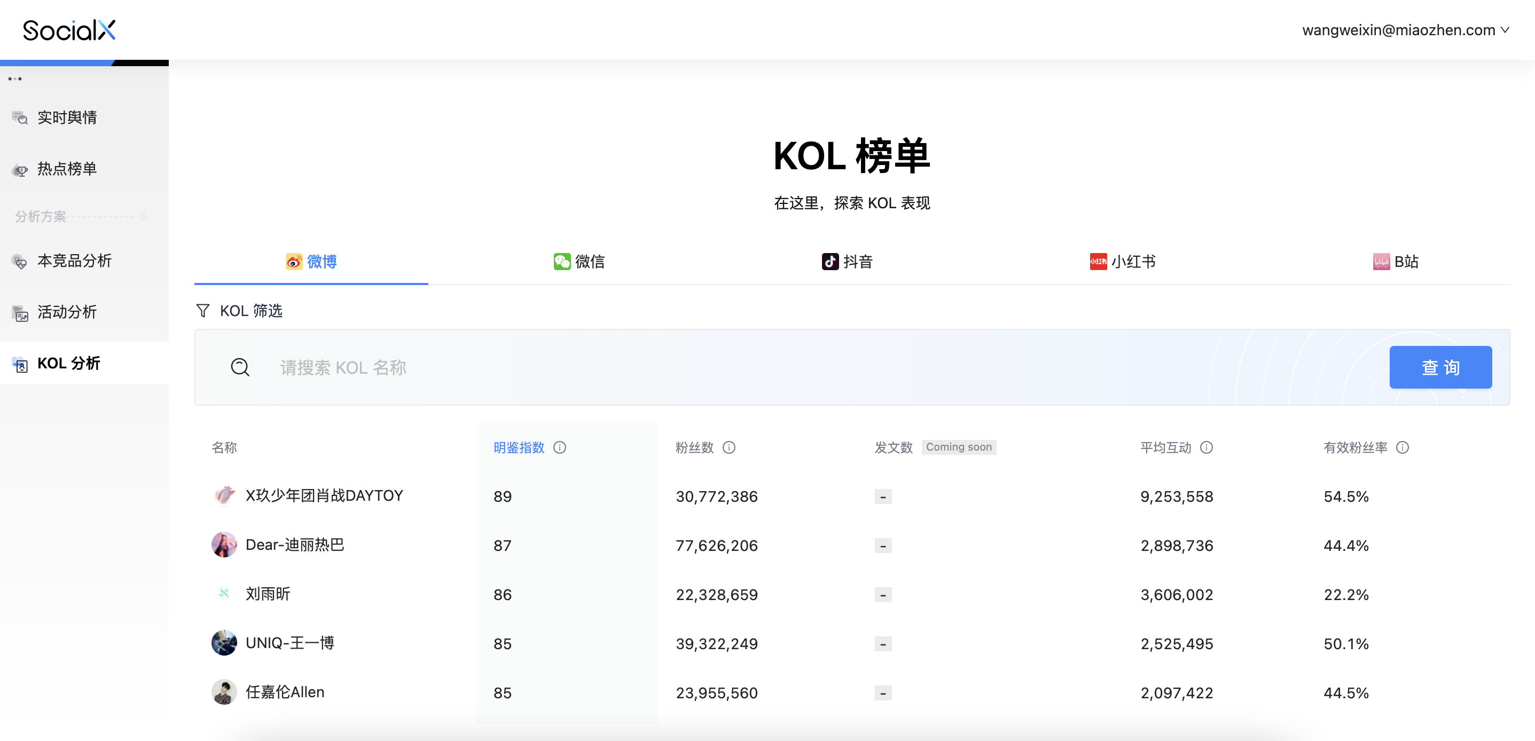Click follower count 30,772,386
1535x741 pixels.
pyautogui.click(x=716, y=496)
